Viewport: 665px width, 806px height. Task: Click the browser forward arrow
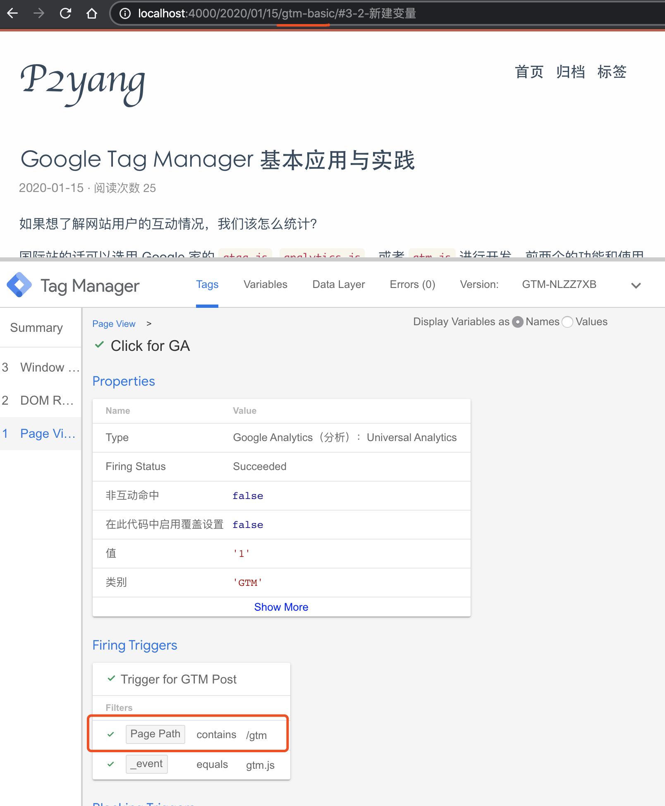click(39, 13)
